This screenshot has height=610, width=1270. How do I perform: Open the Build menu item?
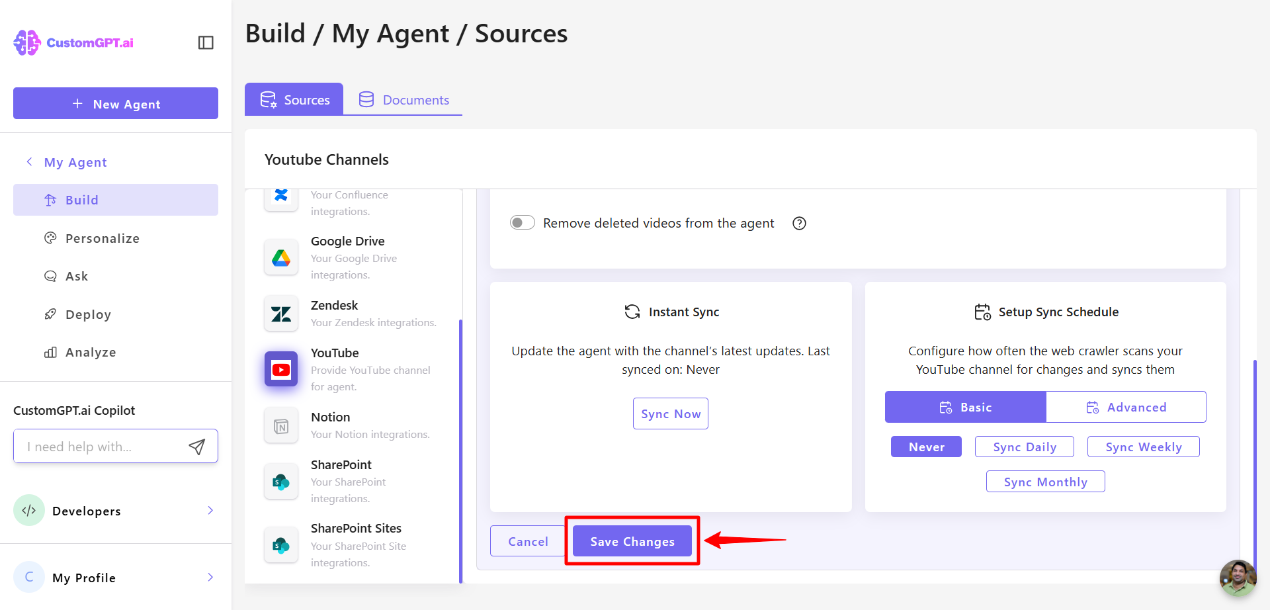pyautogui.click(x=116, y=200)
